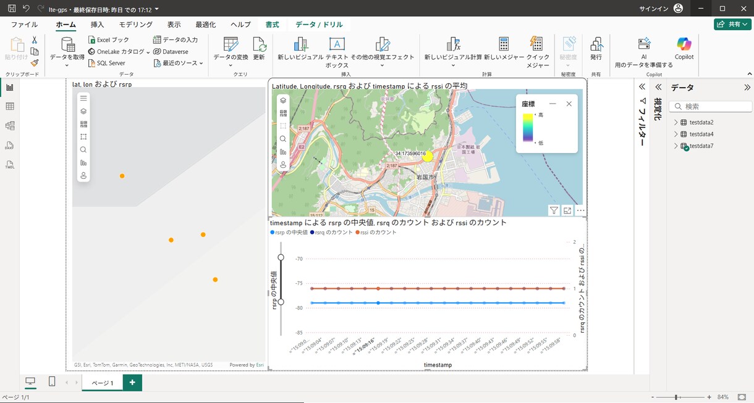Screen dimensions: 754x403
Task: Create a 新しいメジャー
Action: coord(504,48)
